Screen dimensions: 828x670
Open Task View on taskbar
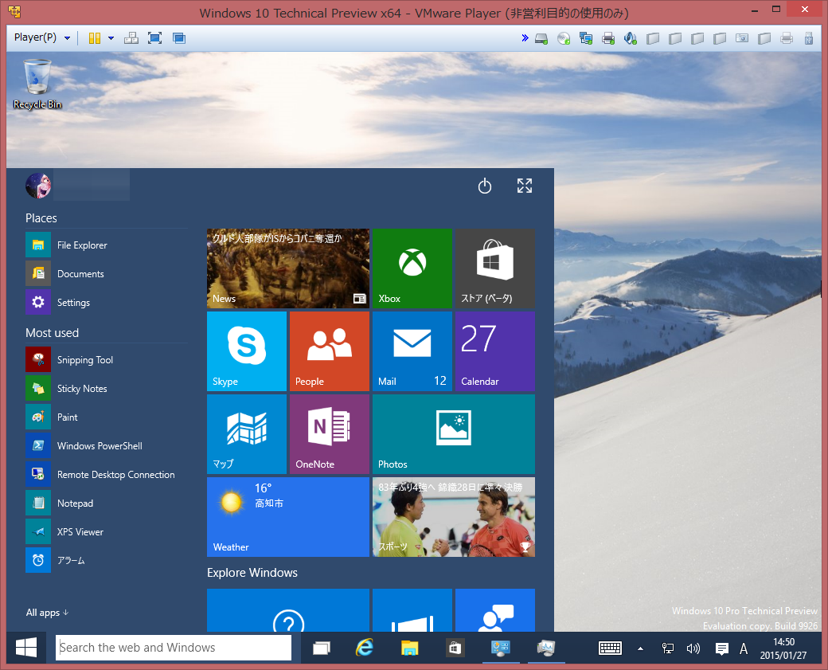click(321, 648)
